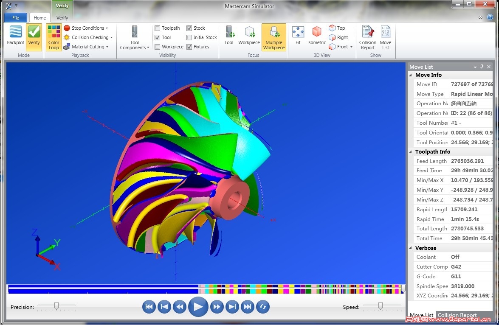Click the Mastercam application logo icon
This screenshot has height=325, width=499.
pyautogui.click(x=8, y=6)
